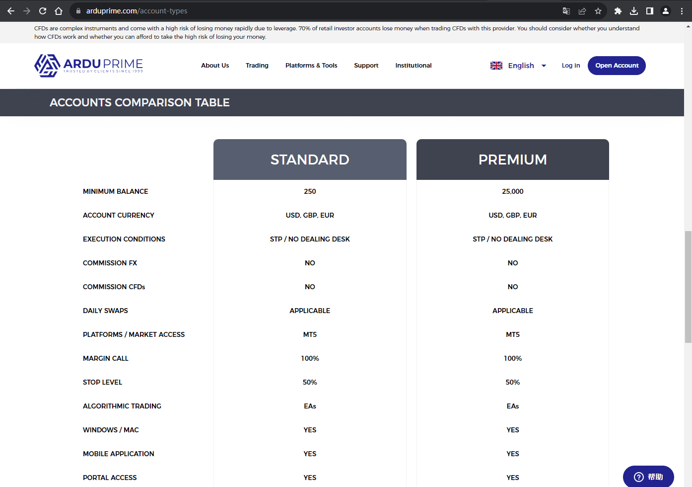
Task: Click the DAILY SWAPS row label
Action: tap(106, 311)
